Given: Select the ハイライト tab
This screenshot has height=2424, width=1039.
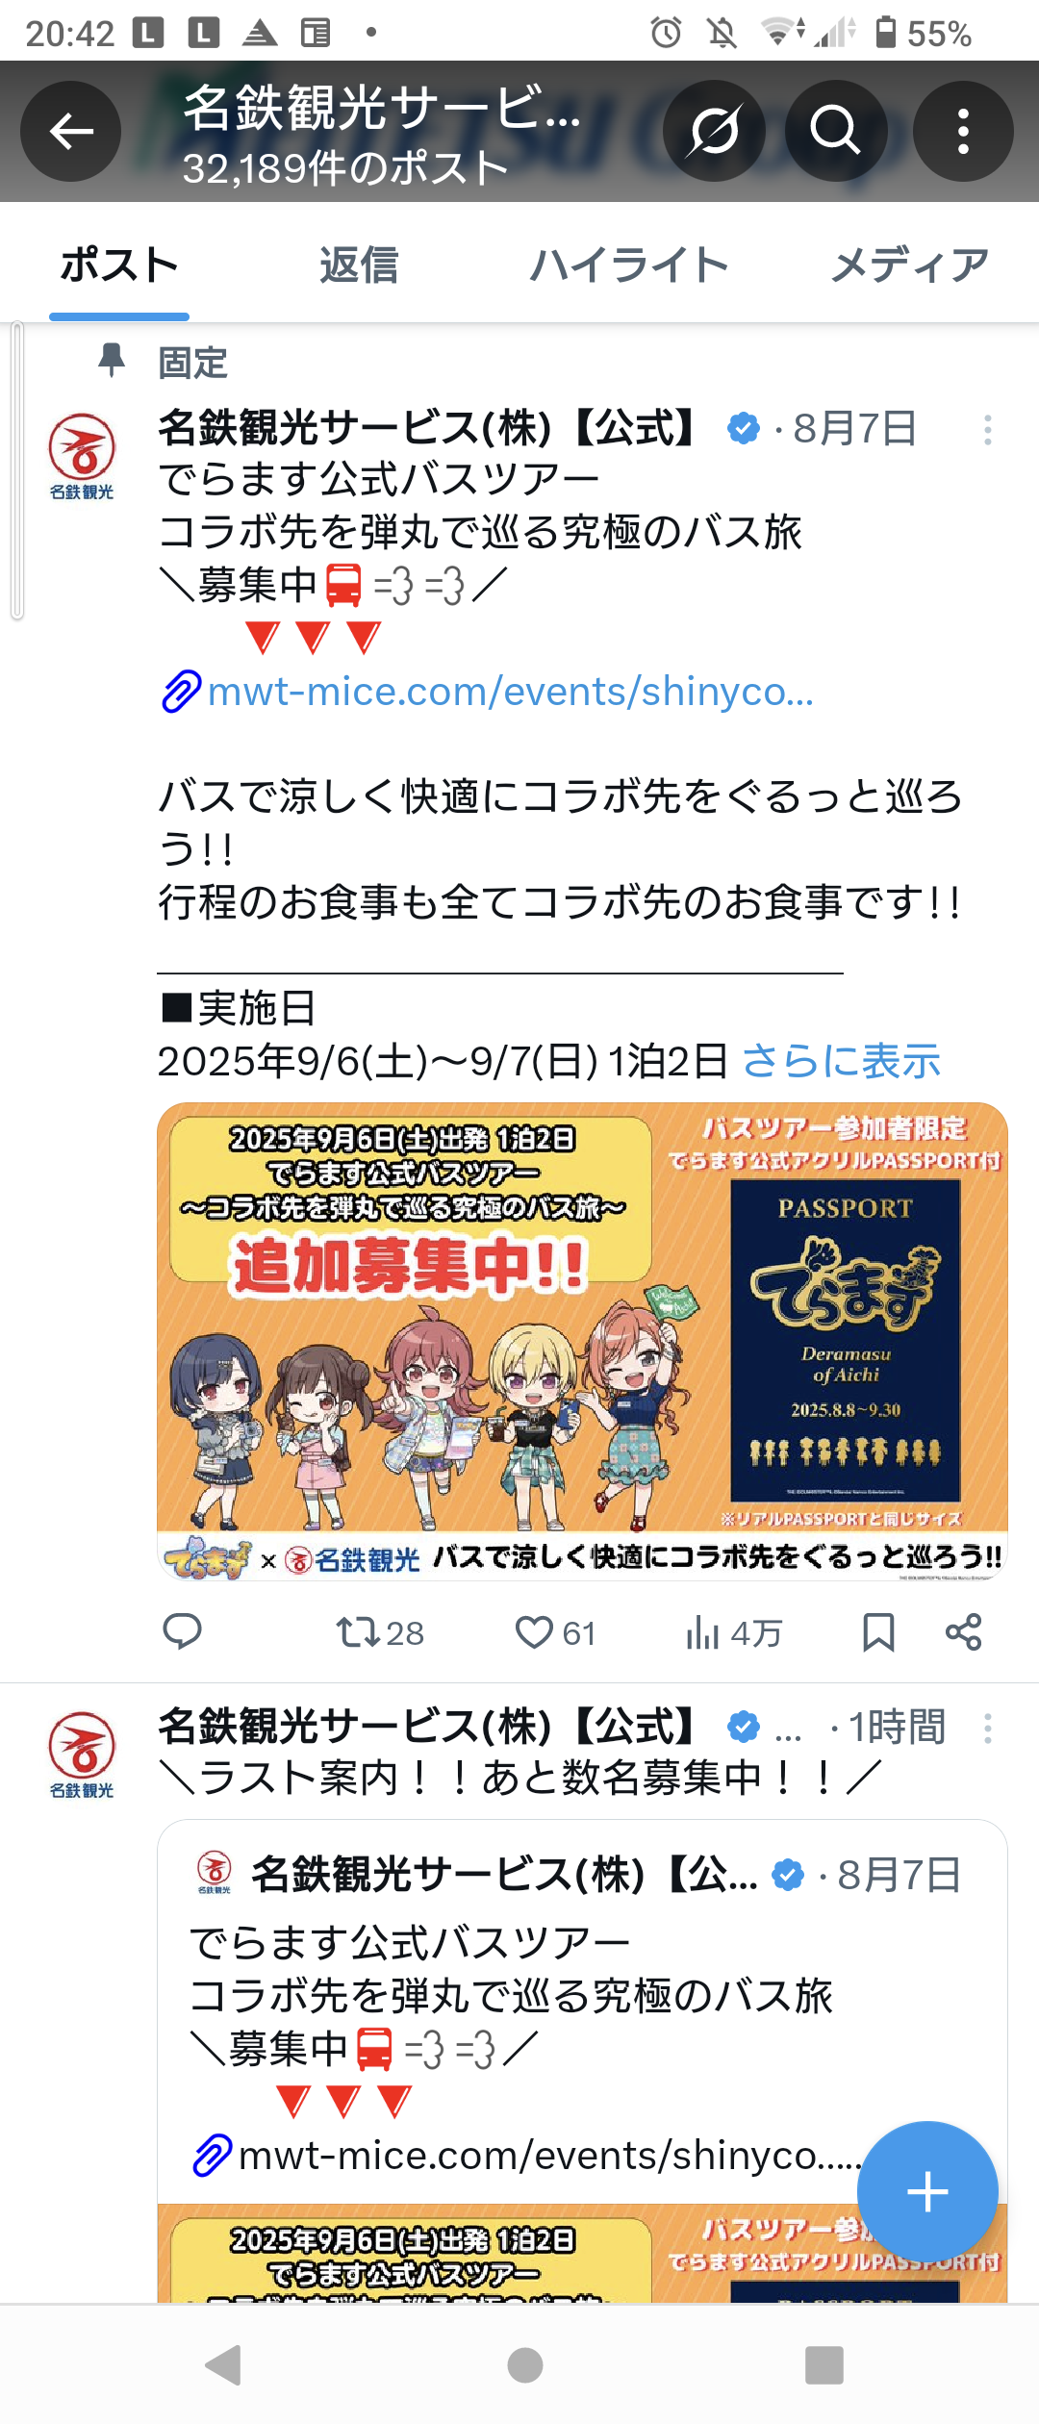Looking at the screenshot, I should pyautogui.click(x=629, y=265).
